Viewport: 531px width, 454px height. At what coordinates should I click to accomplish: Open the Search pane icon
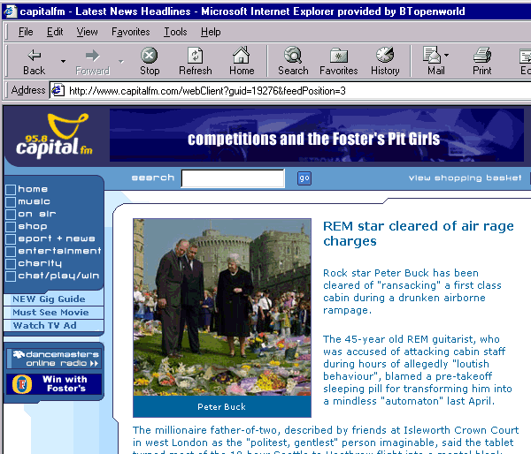click(x=293, y=55)
